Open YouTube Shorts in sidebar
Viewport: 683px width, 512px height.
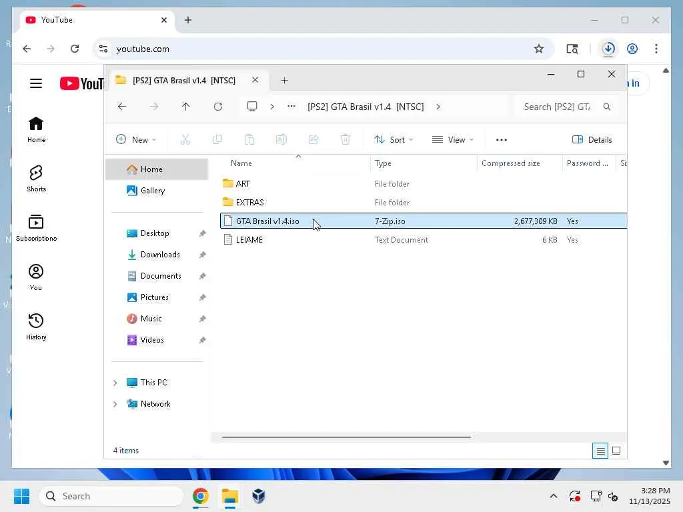(36, 179)
